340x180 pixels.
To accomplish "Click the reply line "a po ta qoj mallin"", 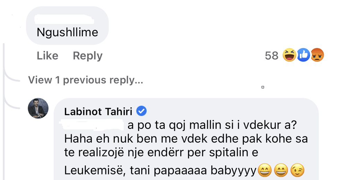I will coord(194,124).
